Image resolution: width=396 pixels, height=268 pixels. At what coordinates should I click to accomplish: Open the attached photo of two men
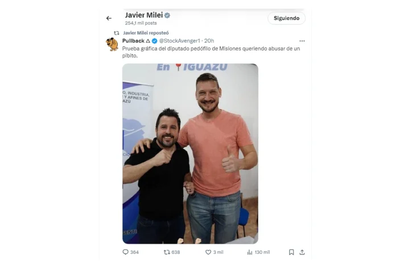[190, 153]
